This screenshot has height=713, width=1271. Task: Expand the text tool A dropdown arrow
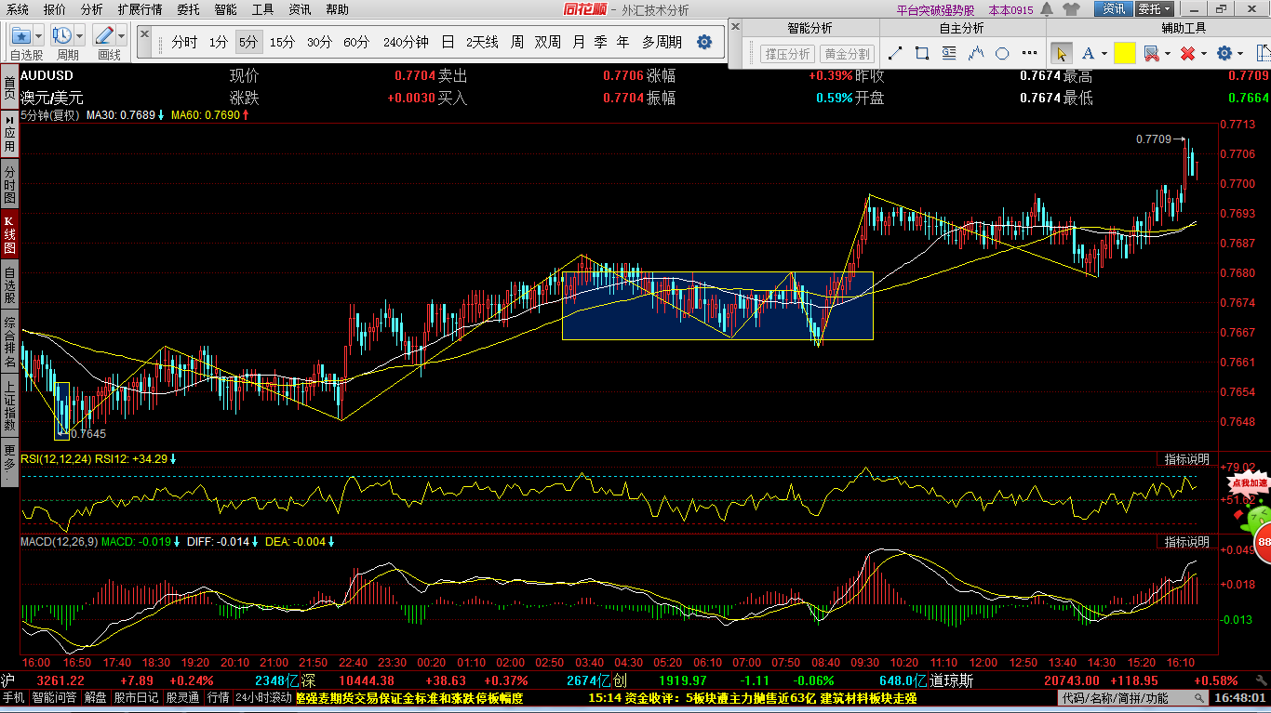[1104, 54]
